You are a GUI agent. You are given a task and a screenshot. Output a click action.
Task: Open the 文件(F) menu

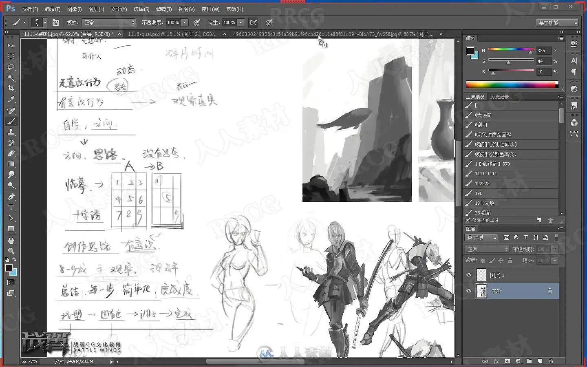[30, 9]
